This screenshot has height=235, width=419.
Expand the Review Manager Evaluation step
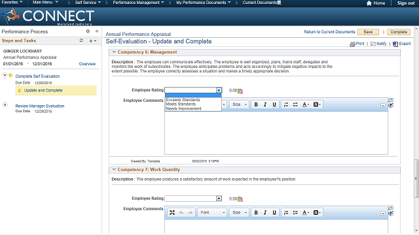click(x=5, y=105)
